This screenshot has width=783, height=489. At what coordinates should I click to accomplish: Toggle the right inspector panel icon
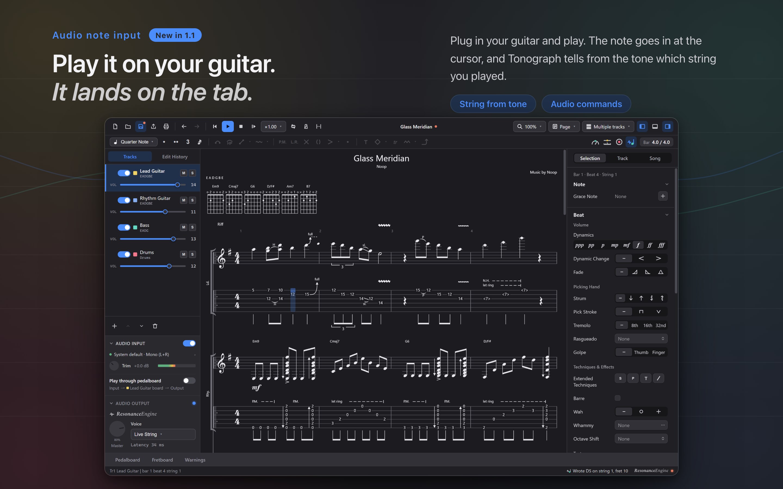[x=667, y=126]
